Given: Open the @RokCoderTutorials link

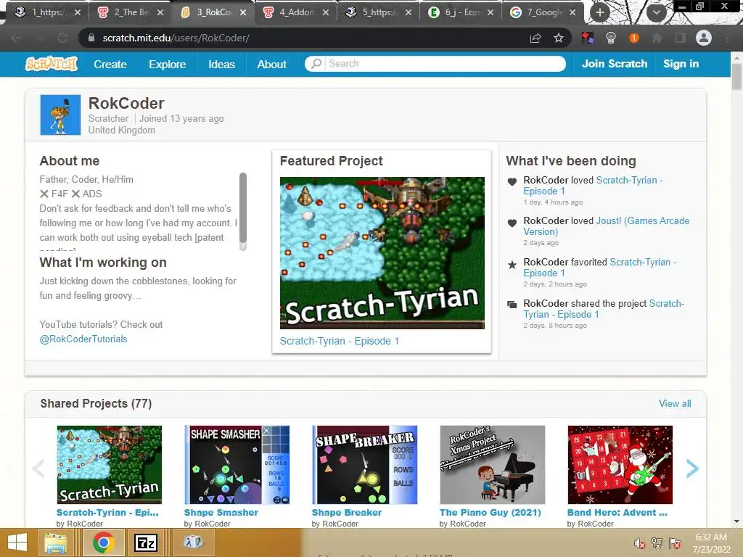Looking at the screenshot, I should click(x=83, y=339).
